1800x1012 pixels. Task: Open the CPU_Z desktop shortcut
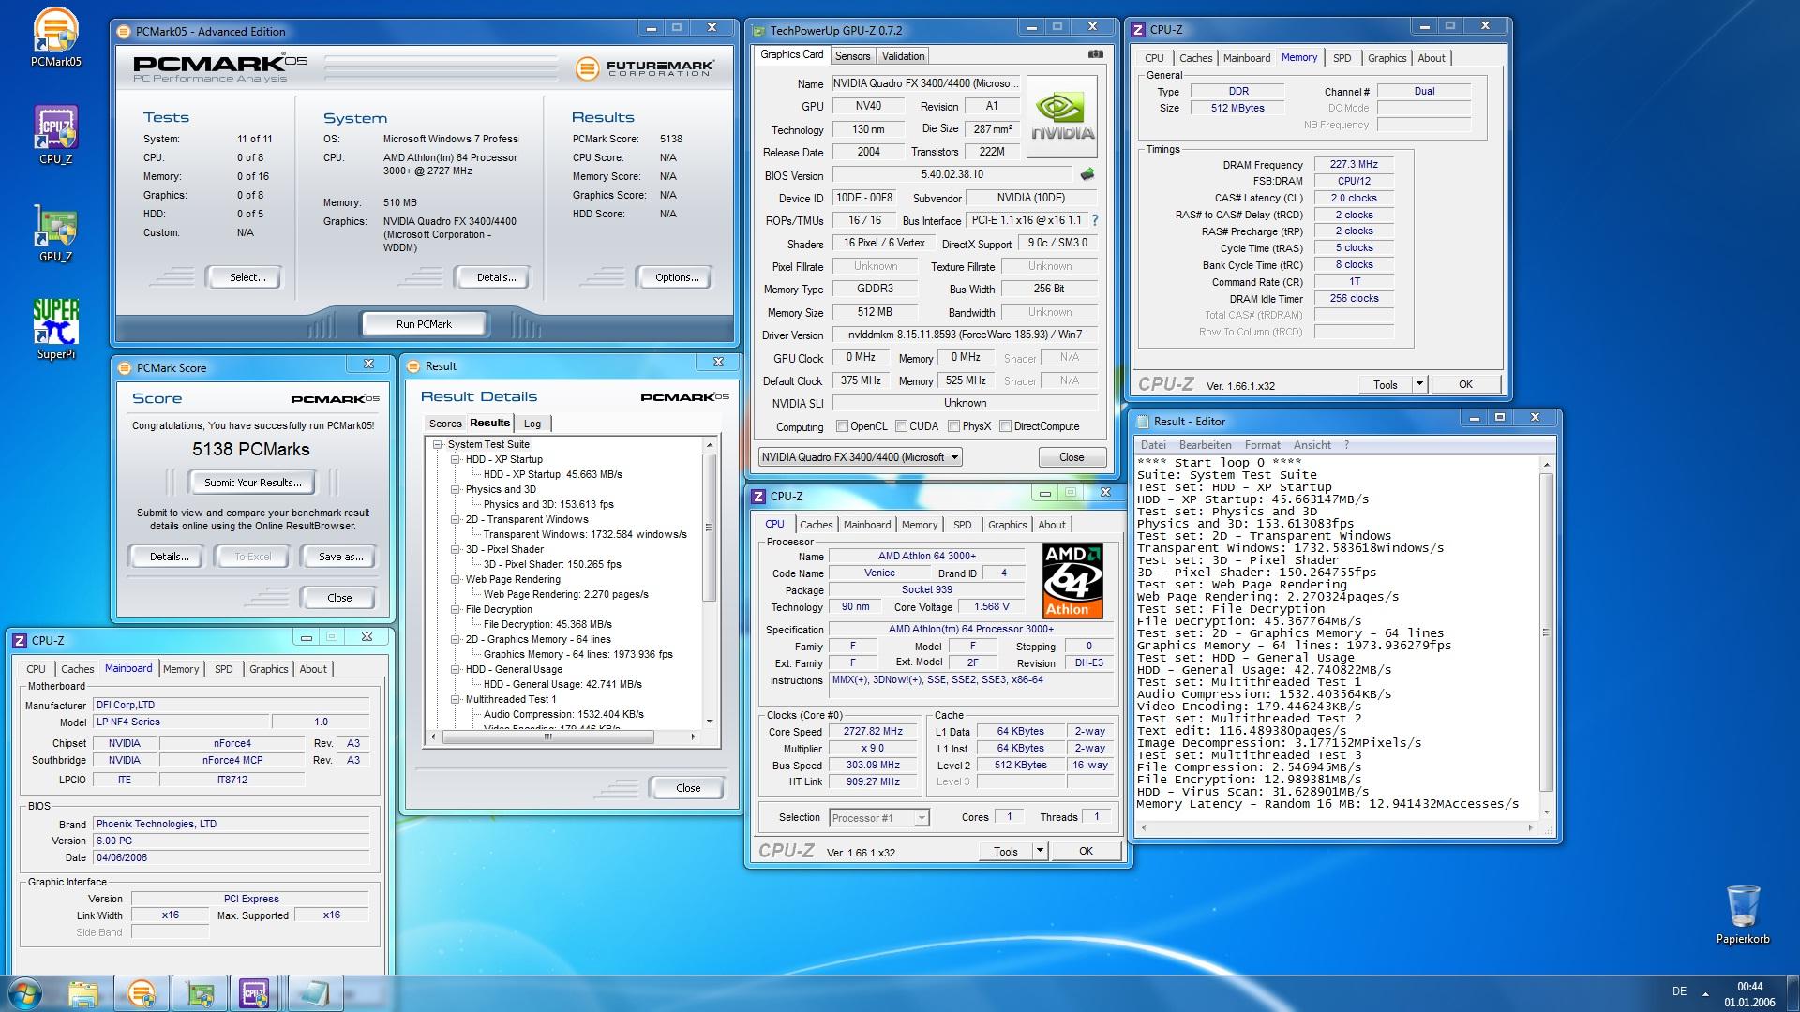[x=56, y=135]
